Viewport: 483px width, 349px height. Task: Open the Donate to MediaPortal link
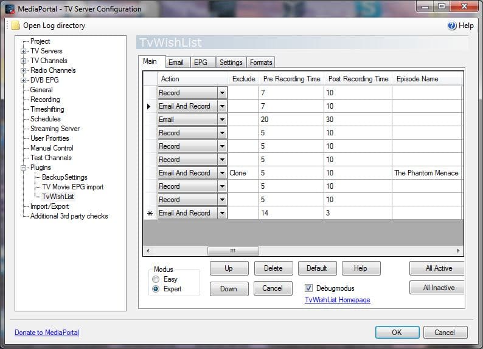[47, 333]
